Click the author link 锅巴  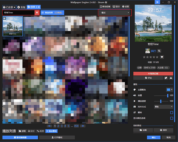tap(154, 51)
